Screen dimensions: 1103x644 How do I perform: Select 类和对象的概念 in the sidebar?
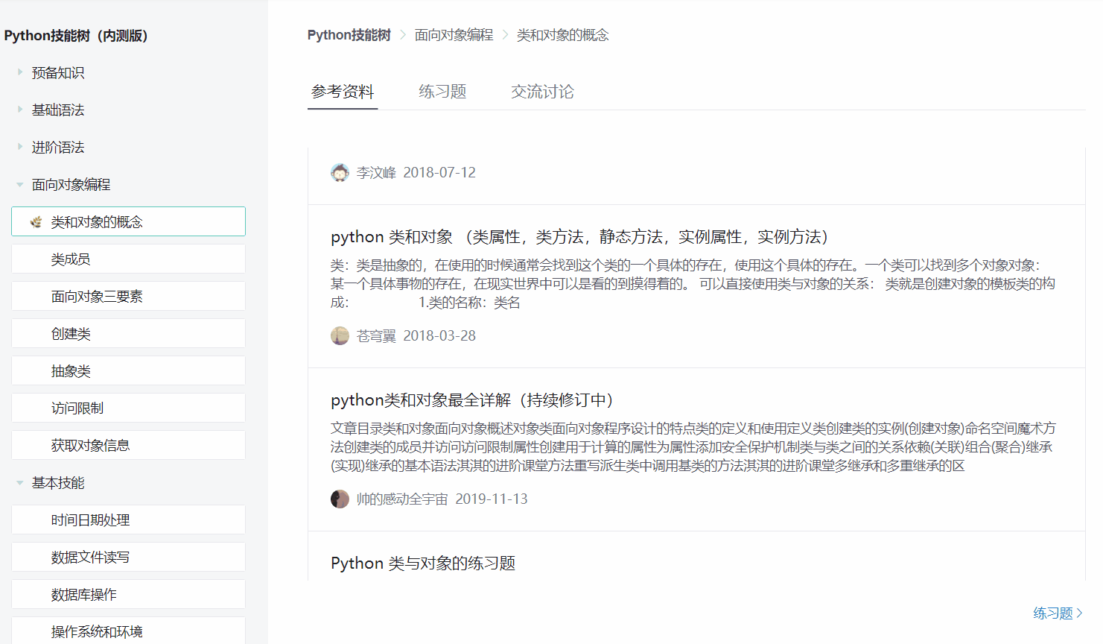[x=128, y=221]
